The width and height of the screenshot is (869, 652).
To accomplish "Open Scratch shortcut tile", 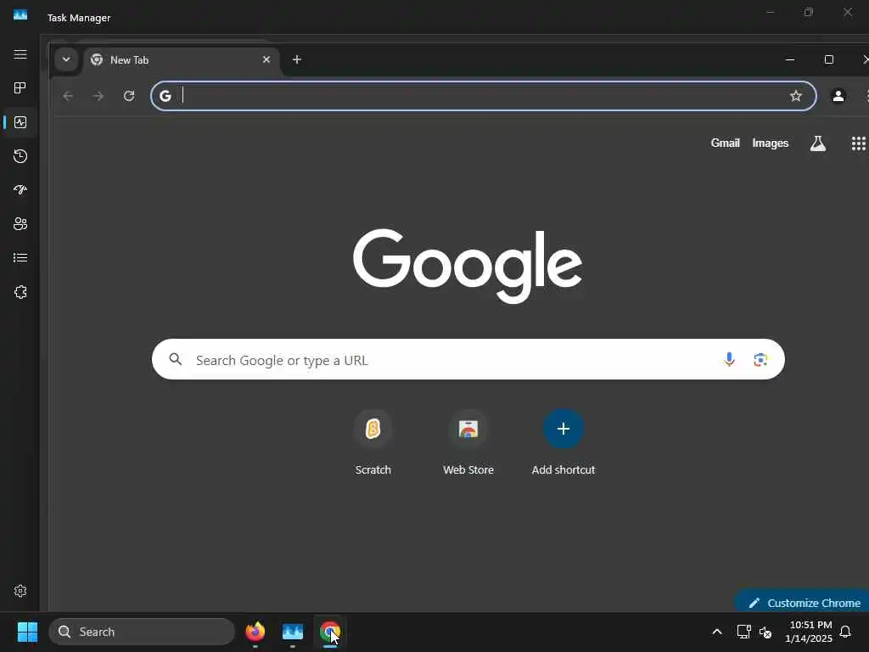I will 373,442.
